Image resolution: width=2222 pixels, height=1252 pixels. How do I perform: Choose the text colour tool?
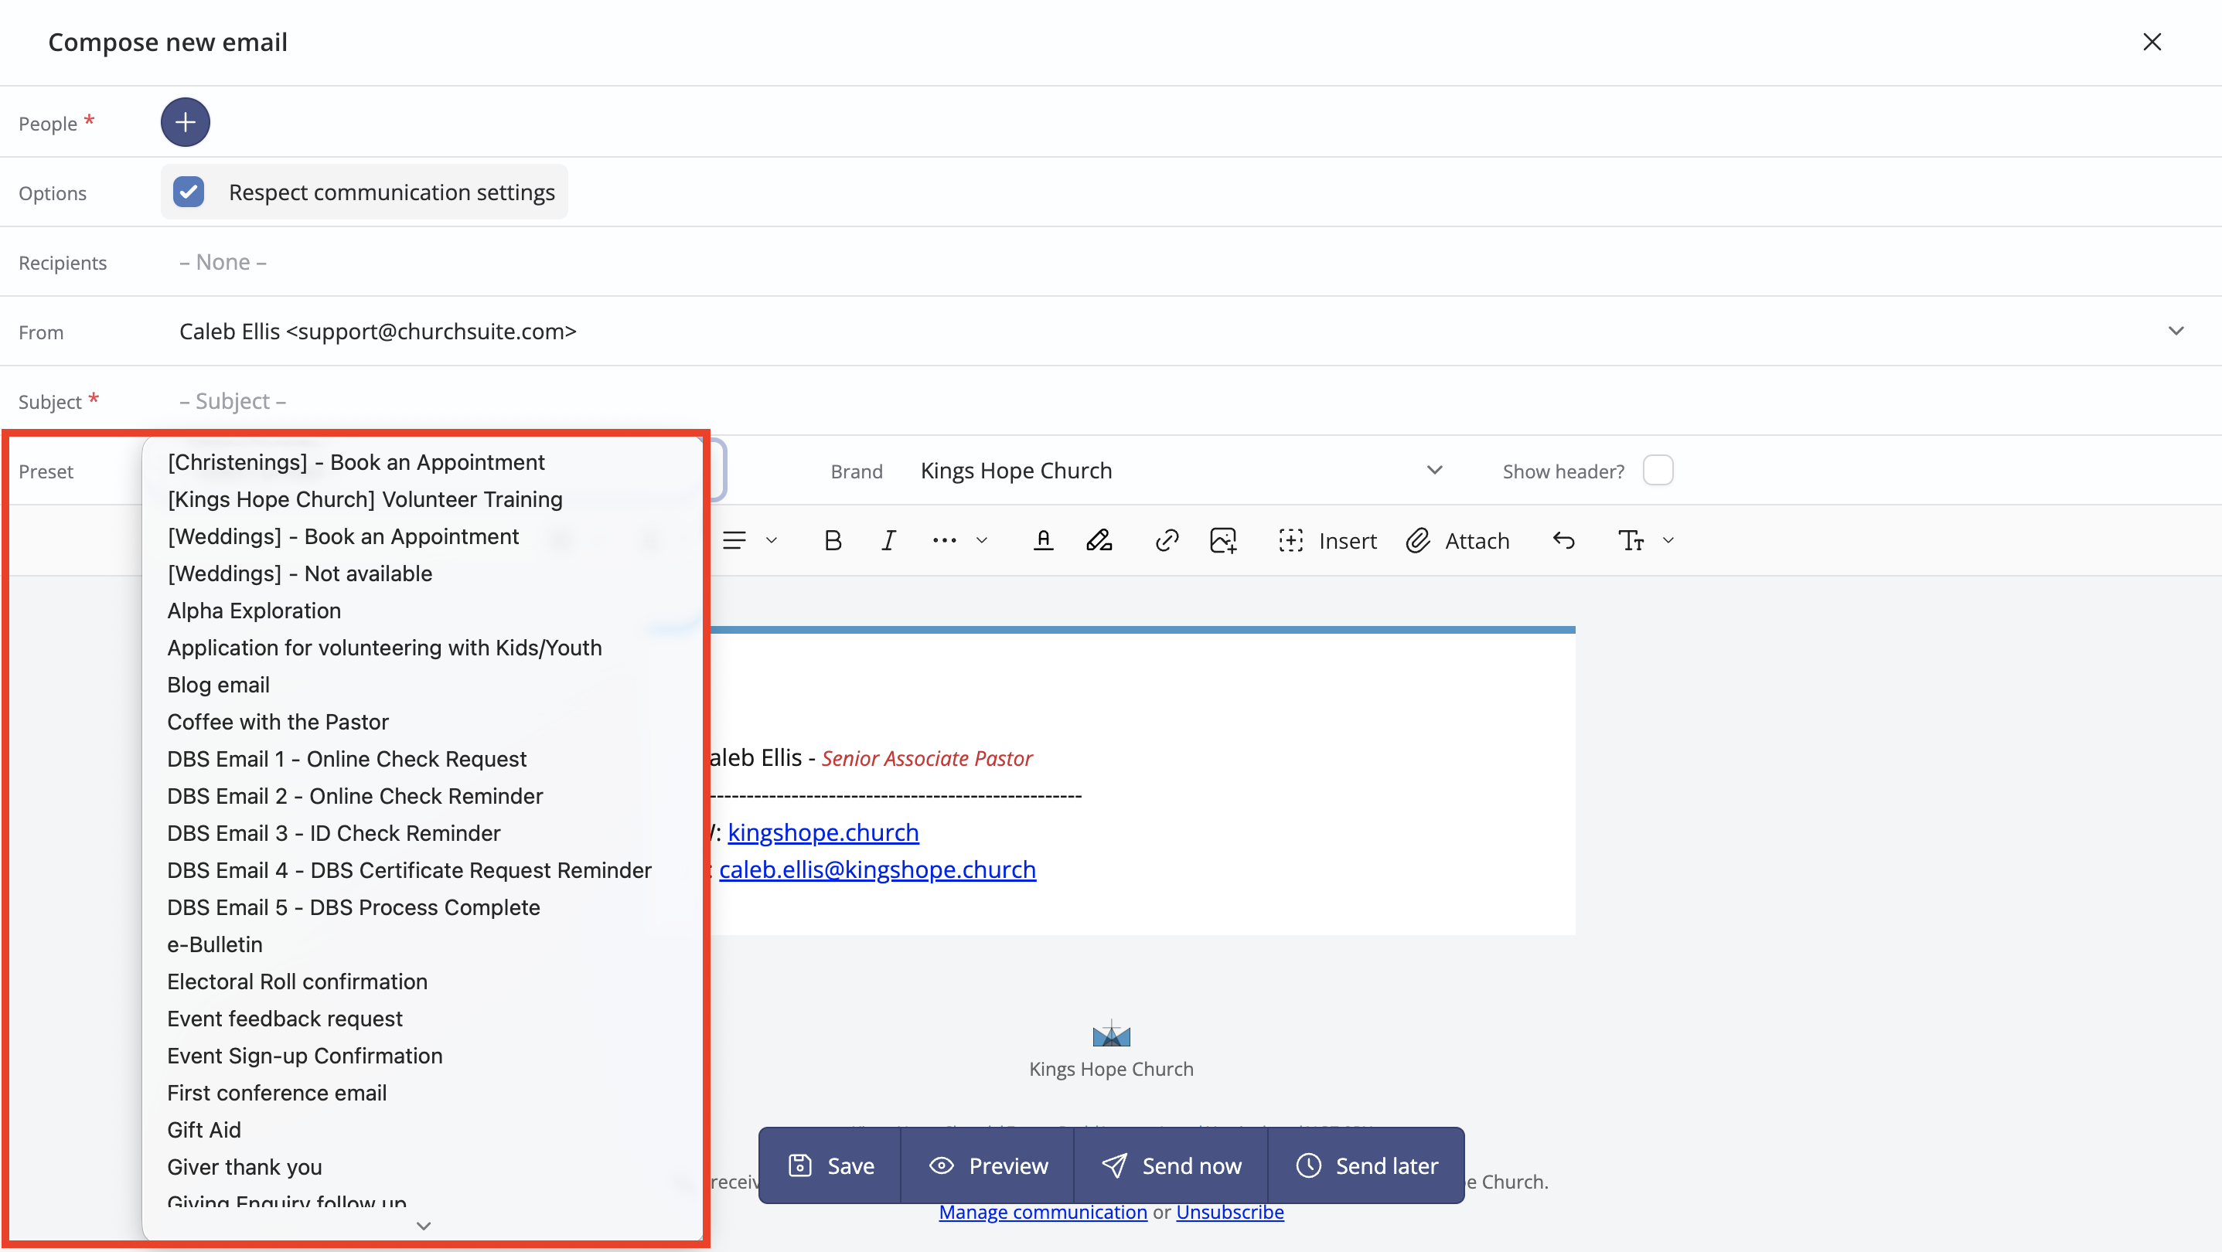[1043, 541]
